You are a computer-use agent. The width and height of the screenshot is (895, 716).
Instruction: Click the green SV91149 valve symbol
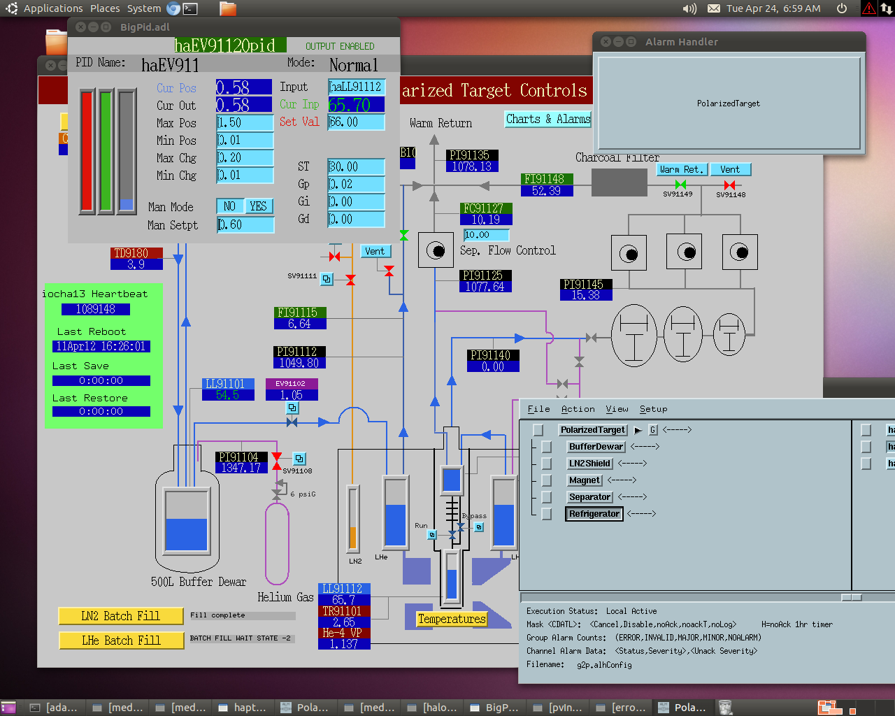point(680,185)
